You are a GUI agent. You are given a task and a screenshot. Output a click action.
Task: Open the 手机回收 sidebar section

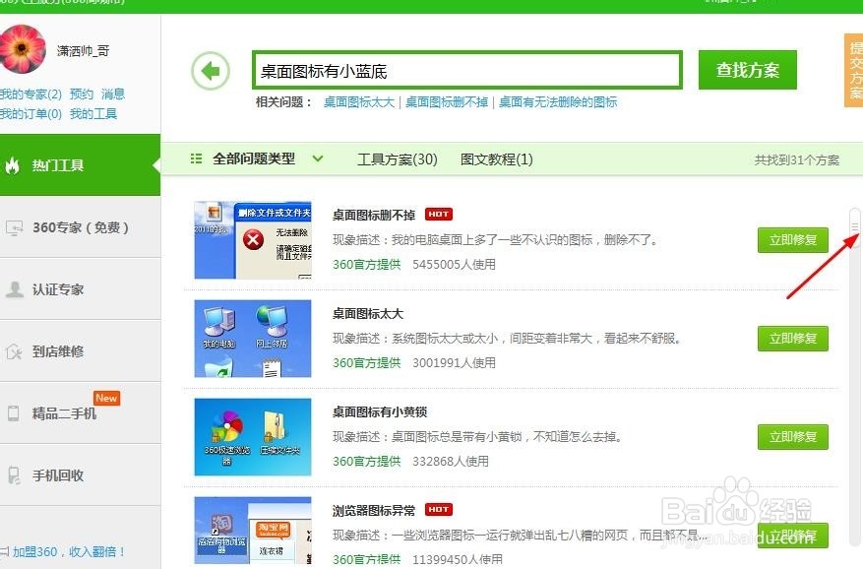click(81, 475)
